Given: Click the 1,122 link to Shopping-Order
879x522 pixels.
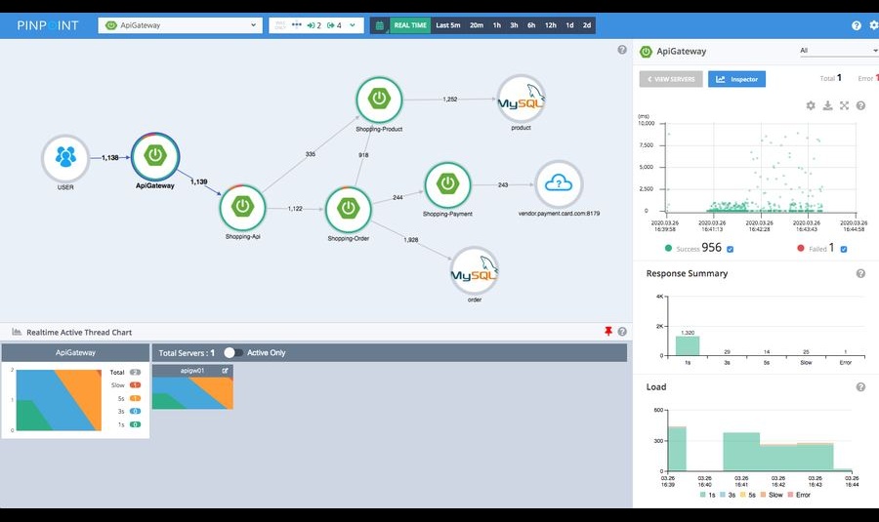Looking at the screenshot, I should pyautogui.click(x=295, y=209).
